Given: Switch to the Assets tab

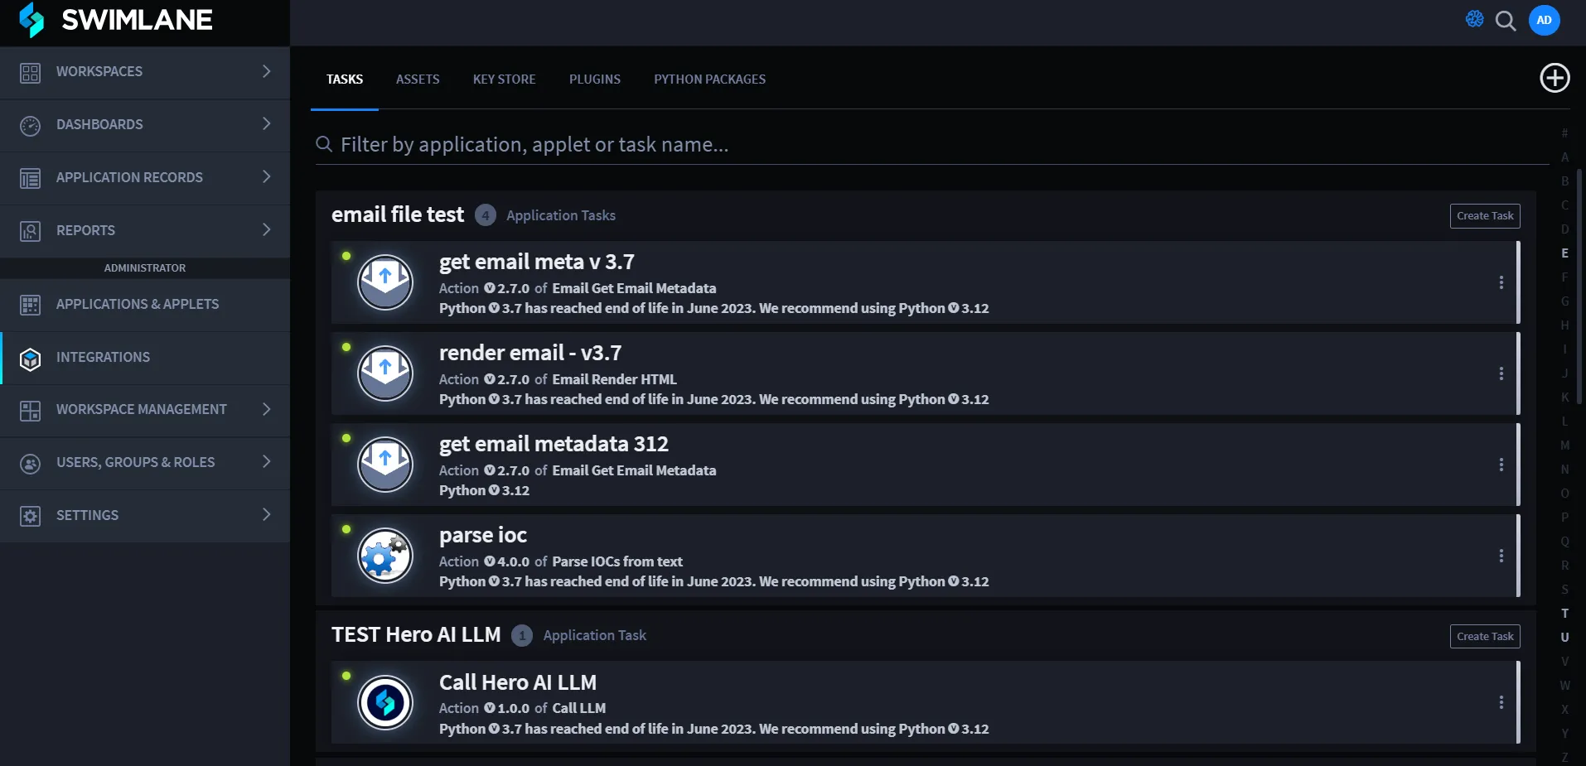Looking at the screenshot, I should click(x=418, y=79).
